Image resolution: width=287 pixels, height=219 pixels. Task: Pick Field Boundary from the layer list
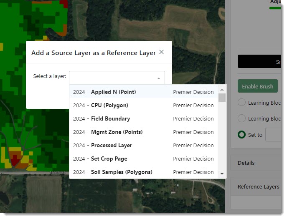143,118
